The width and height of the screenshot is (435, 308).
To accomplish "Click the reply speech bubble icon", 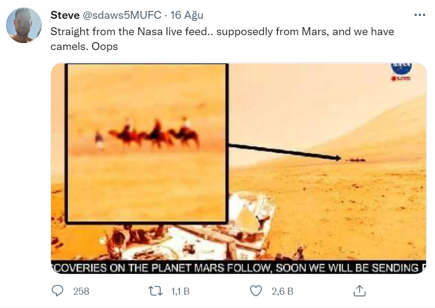I will coord(59,291).
